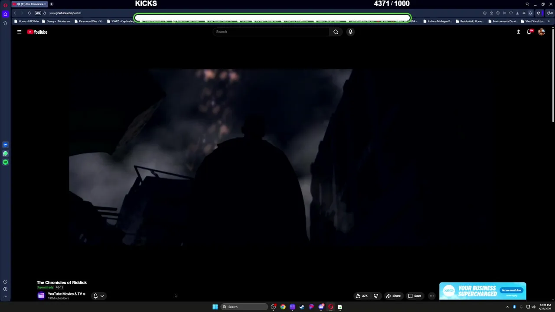555x312 pixels.
Task: Go back to the previous page
Action: 15,13
